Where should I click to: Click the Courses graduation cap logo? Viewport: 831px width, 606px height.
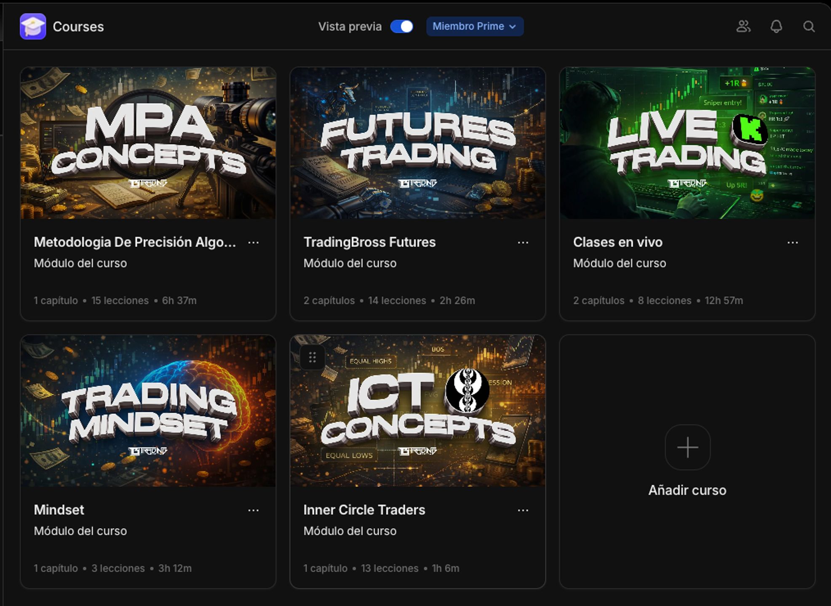[x=33, y=27]
